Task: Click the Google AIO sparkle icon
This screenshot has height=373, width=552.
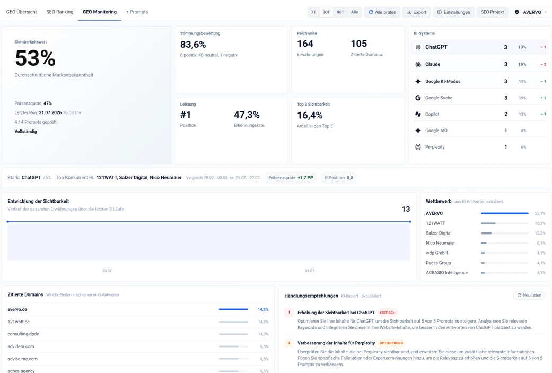Action: [x=418, y=131]
